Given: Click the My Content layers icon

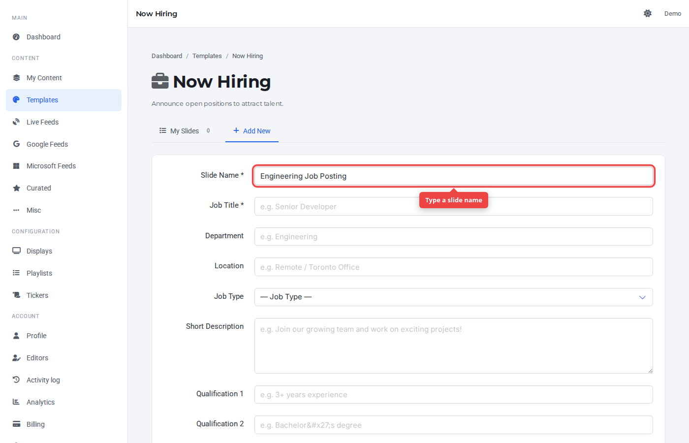Looking at the screenshot, I should 16,78.
